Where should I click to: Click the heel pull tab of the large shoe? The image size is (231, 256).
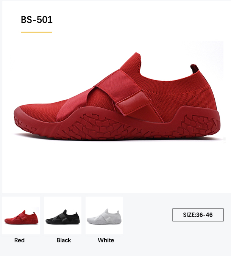coord(194,68)
